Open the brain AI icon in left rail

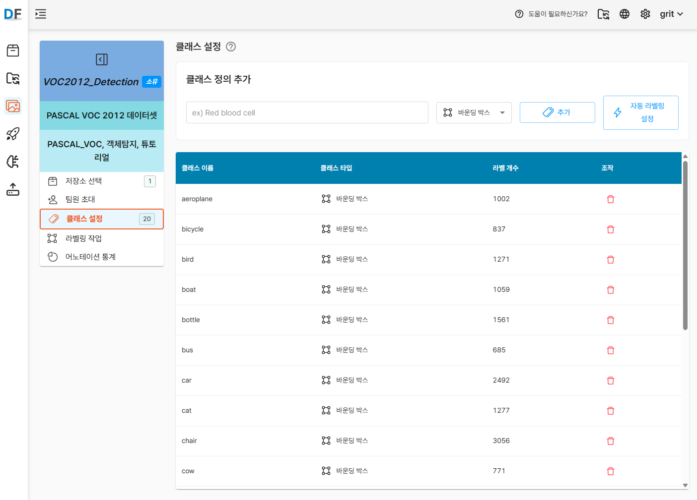(13, 162)
